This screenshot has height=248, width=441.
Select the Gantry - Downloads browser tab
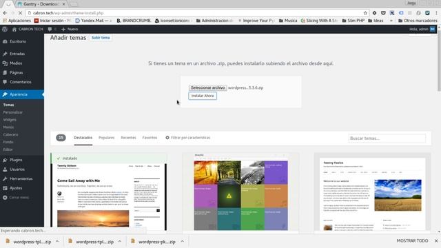pos(41,4)
